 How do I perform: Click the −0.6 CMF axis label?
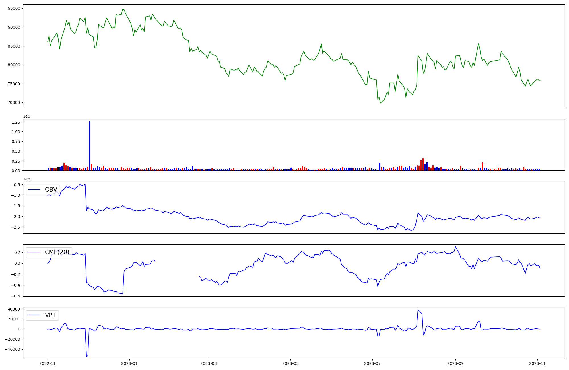16,296
